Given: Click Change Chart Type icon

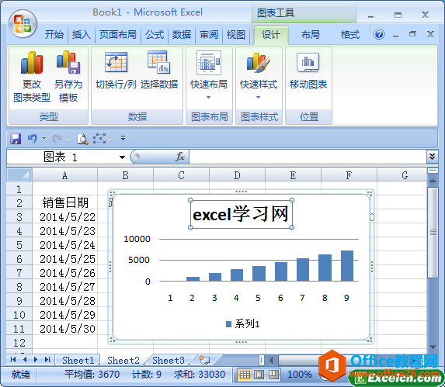Looking at the screenshot, I should point(32,63).
